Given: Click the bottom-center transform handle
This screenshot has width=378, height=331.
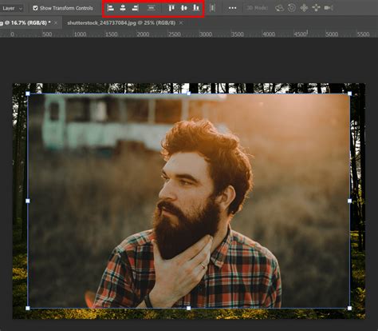Looking at the screenshot, I should point(189,309).
